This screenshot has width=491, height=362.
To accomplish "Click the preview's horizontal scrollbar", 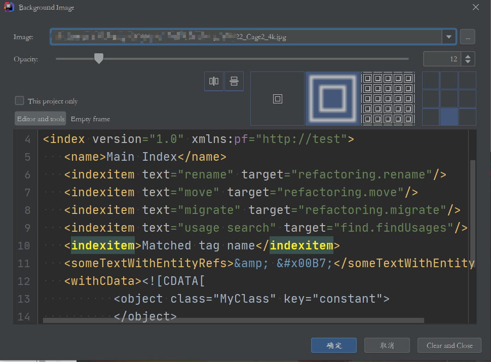I will [x=233, y=320].
